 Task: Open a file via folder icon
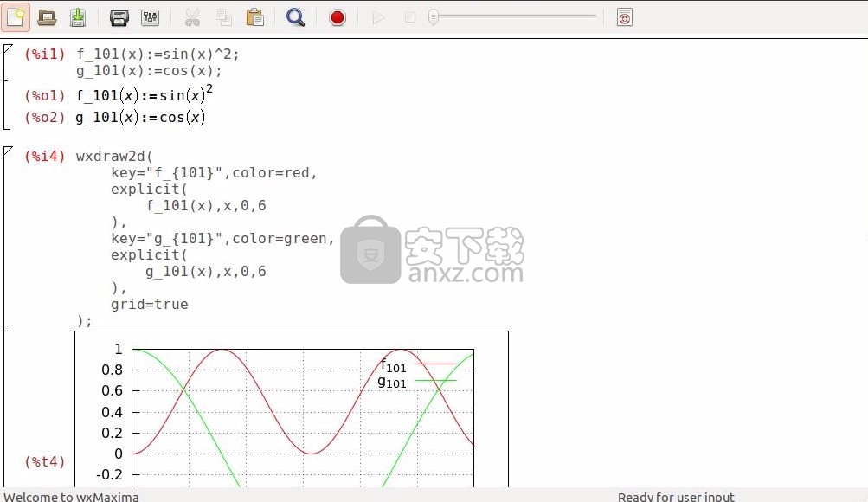point(47,17)
